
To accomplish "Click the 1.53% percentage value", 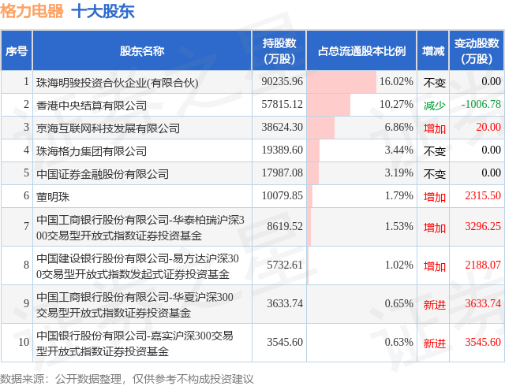I will click(398, 226).
